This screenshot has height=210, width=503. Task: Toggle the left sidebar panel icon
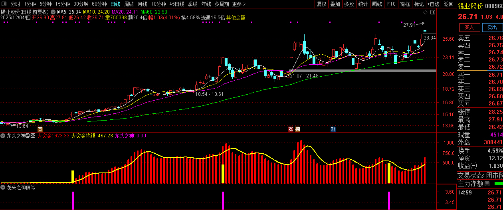pos(5,4)
